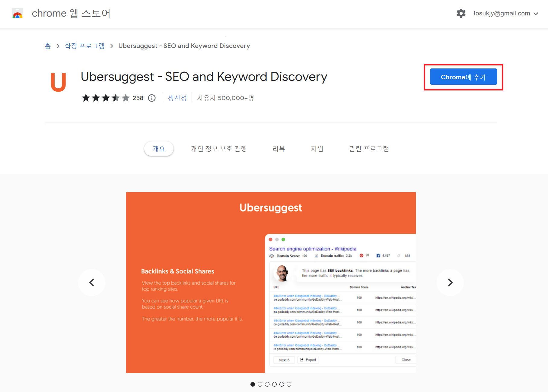The width and height of the screenshot is (548, 392).
Task: Select the 개요 tab
Action: (x=159, y=149)
